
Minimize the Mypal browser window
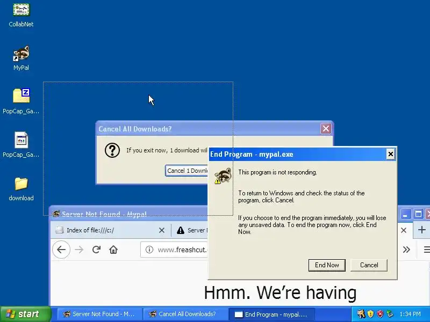click(405, 214)
